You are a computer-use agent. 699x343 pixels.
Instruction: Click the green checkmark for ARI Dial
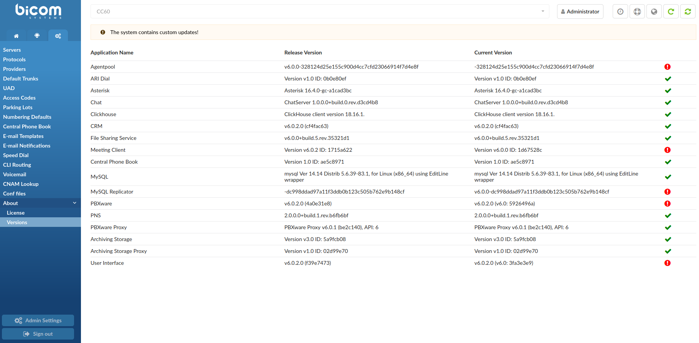coord(668,79)
